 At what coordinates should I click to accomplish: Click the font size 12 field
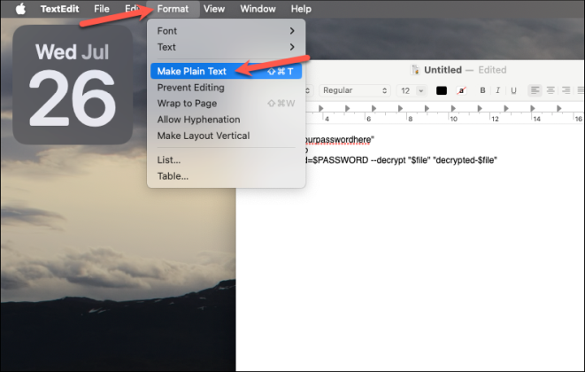(x=405, y=90)
